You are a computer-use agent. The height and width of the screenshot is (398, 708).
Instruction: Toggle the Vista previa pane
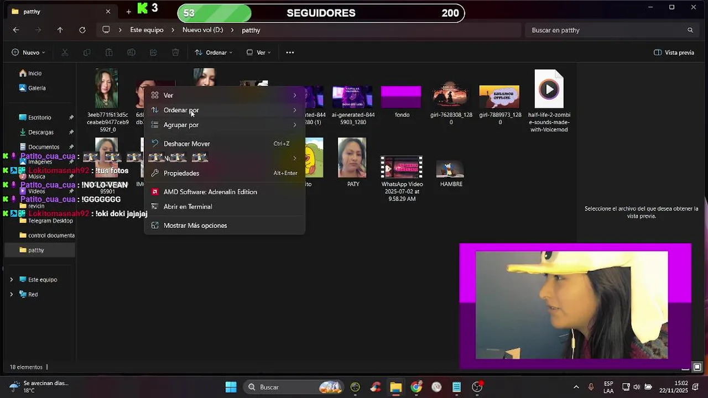pyautogui.click(x=674, y=53)
